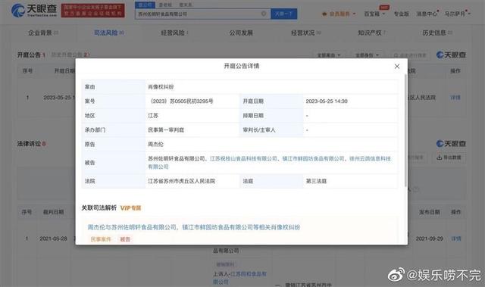Viewport: 485px width, 287px height.
Task: Open defendant link 江苏祝枝山食品科技有限公司
Action: [243, 158]
